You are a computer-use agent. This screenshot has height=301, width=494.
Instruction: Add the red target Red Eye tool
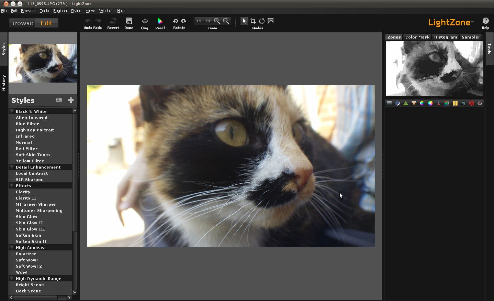point(471,103)
